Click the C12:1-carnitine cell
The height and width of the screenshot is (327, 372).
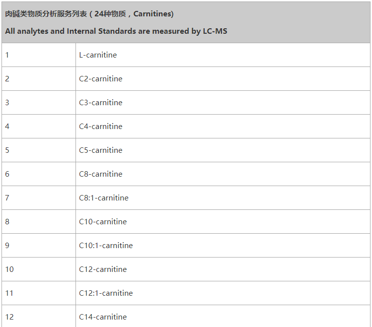click(x=106, y=293)
